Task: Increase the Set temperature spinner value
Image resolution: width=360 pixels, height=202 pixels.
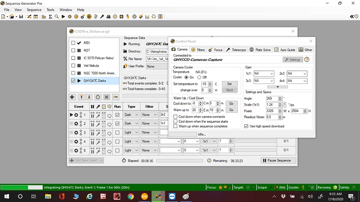Action: [x=210, y=83]
